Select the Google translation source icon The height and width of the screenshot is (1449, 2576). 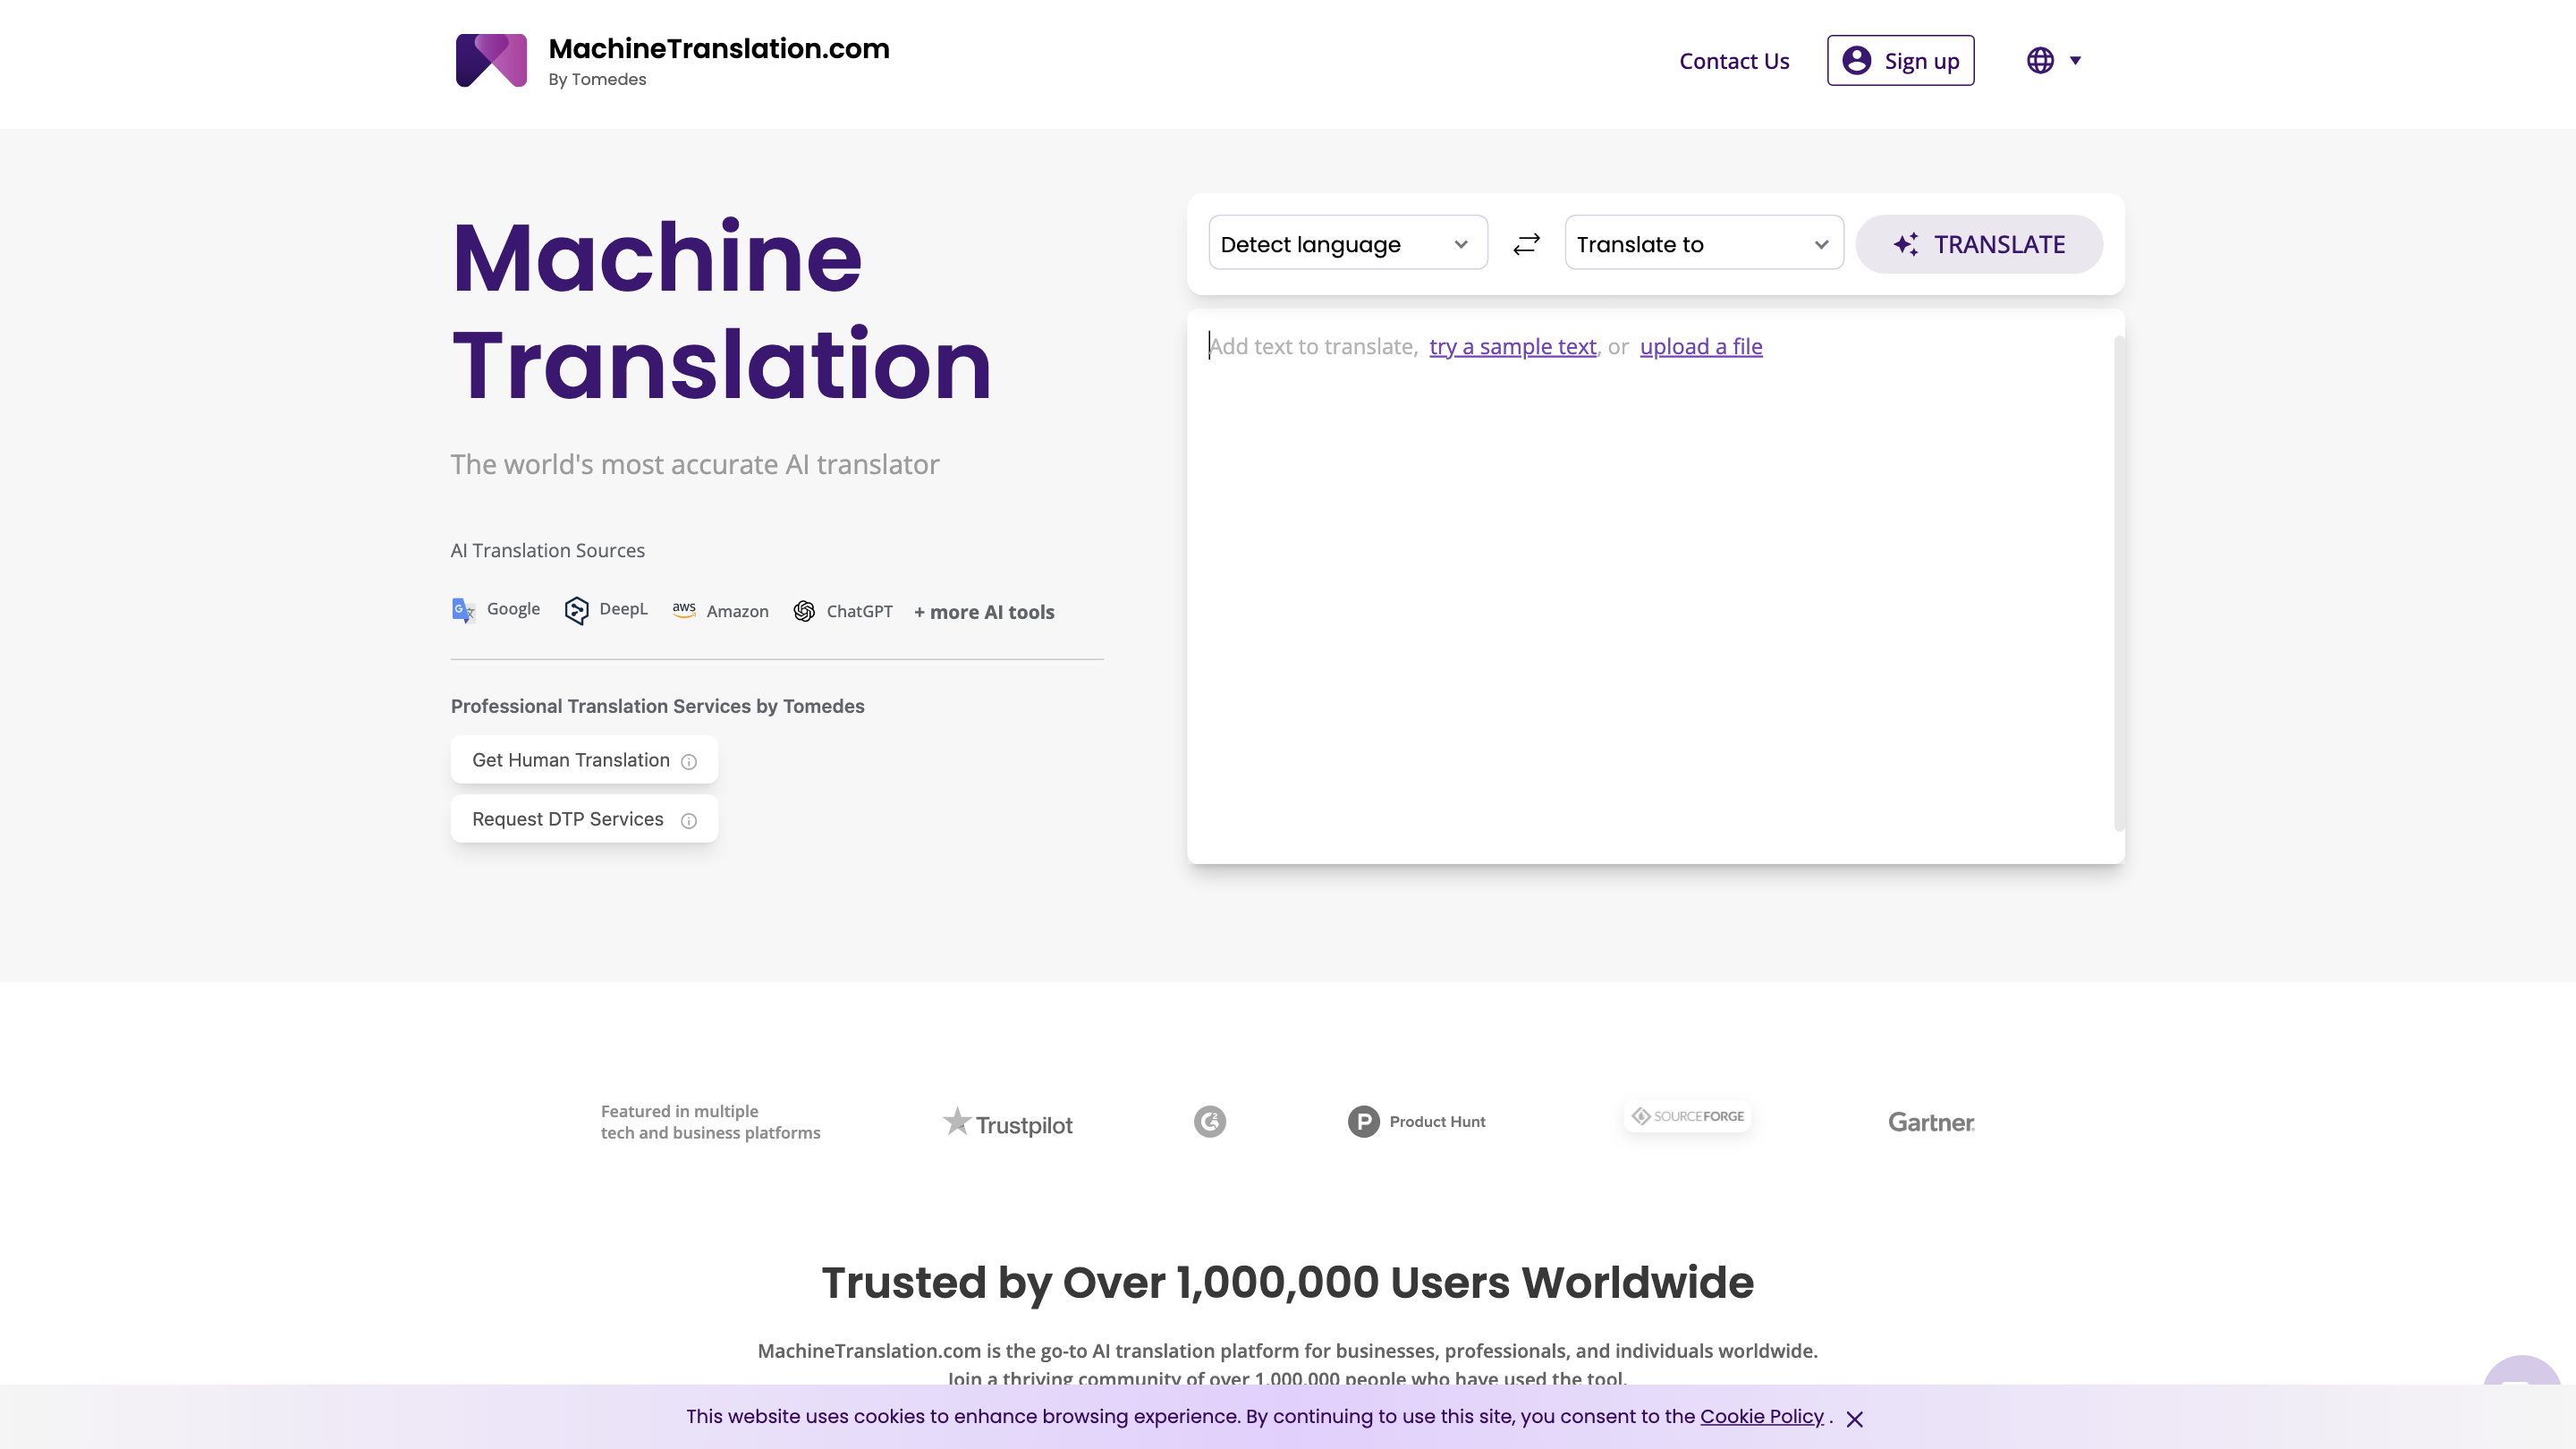pos(462,610)
